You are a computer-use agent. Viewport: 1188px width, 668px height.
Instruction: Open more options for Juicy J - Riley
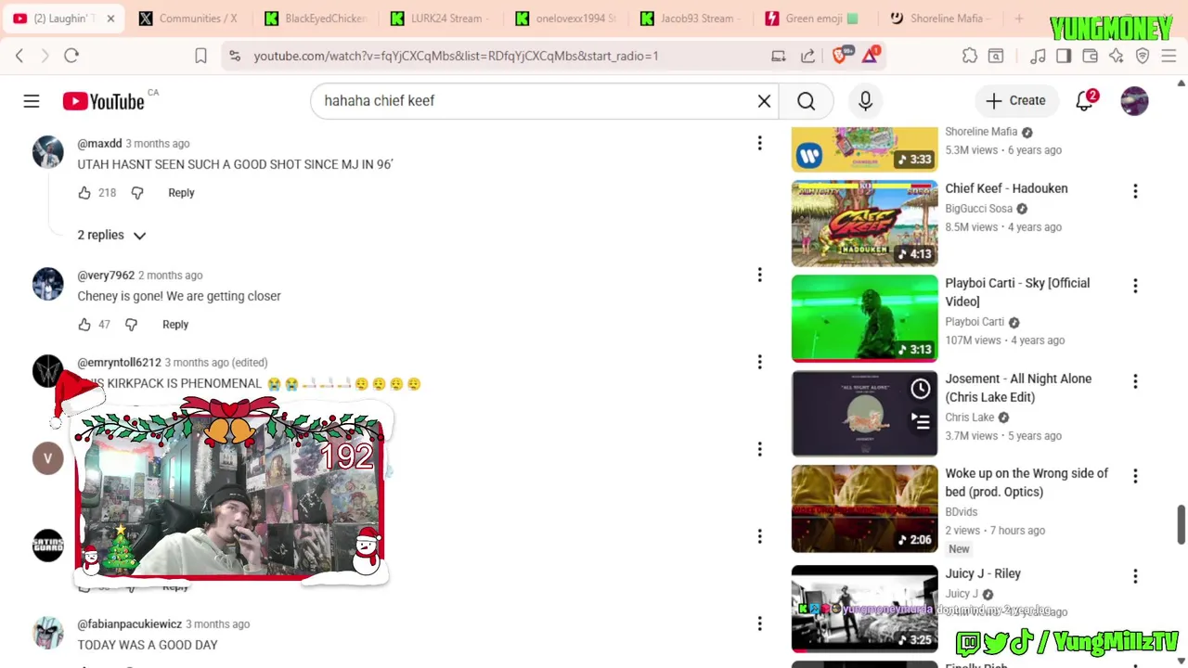click(1135, 576)
